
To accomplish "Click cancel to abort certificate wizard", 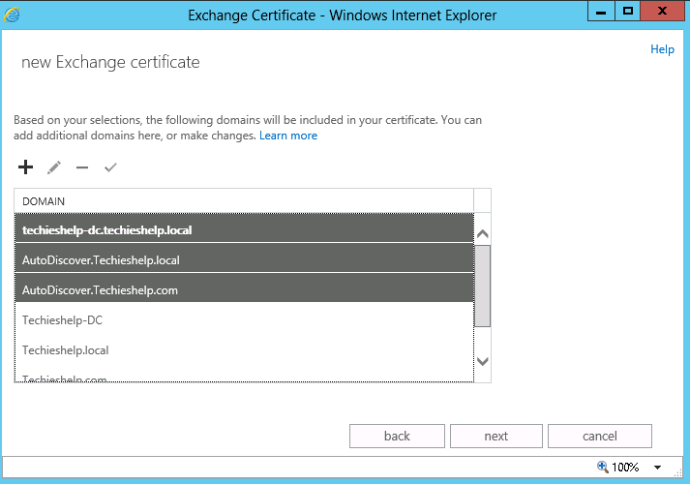I will (600, 436).
